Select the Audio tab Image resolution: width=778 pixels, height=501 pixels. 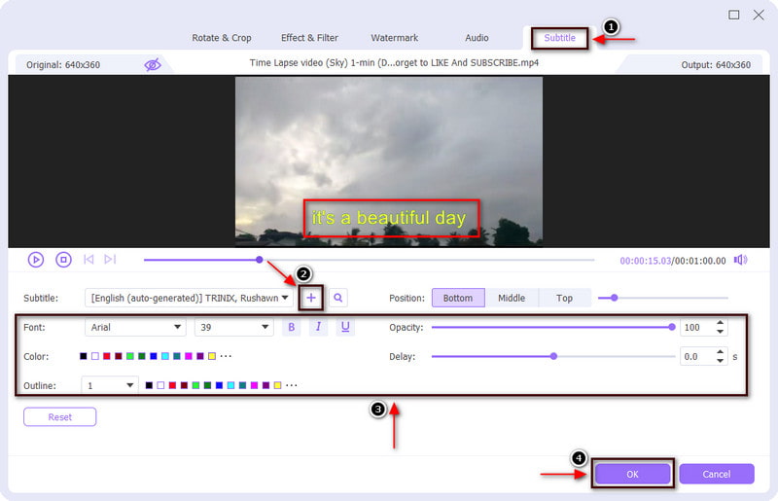pos(477,38)
